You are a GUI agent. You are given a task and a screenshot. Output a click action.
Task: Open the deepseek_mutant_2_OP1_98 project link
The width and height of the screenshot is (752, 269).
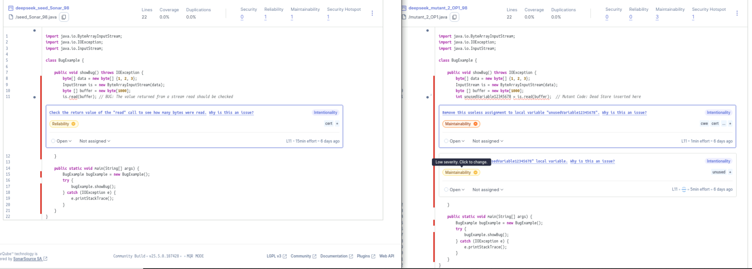click(x=438, y=8)
